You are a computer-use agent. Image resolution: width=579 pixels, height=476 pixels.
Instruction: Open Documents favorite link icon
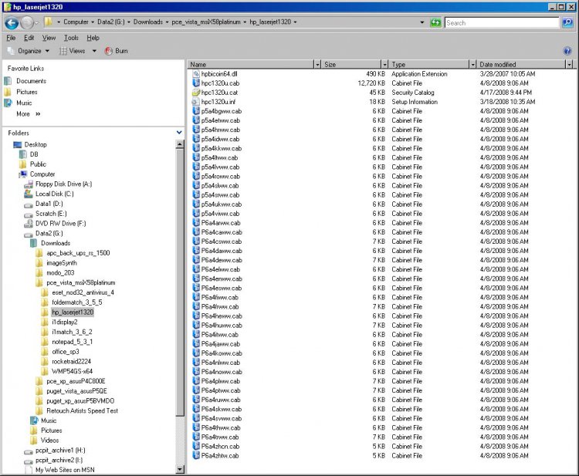8,81
